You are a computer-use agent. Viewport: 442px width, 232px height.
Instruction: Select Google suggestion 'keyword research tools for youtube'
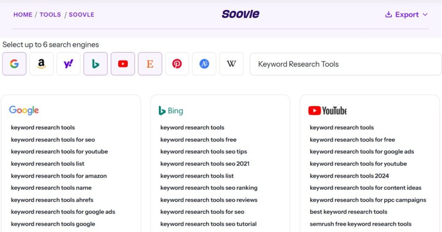pyautogui.click(x=60, y=152)
